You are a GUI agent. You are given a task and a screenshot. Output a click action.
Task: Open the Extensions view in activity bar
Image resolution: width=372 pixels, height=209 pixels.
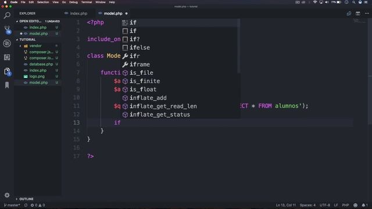click(x=7, y=57)
